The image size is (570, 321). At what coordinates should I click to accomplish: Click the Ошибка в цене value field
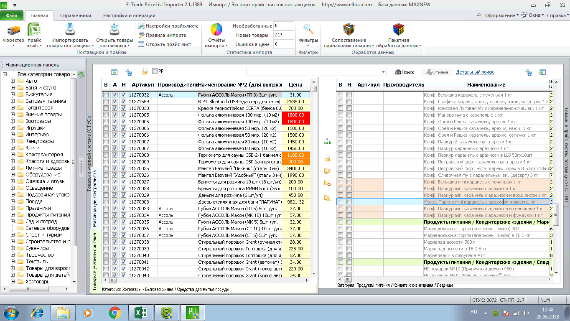283,44
